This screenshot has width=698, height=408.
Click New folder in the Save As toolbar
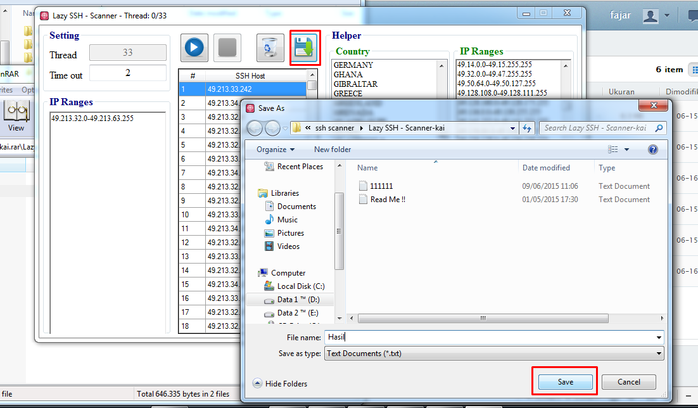pos(332,149)
